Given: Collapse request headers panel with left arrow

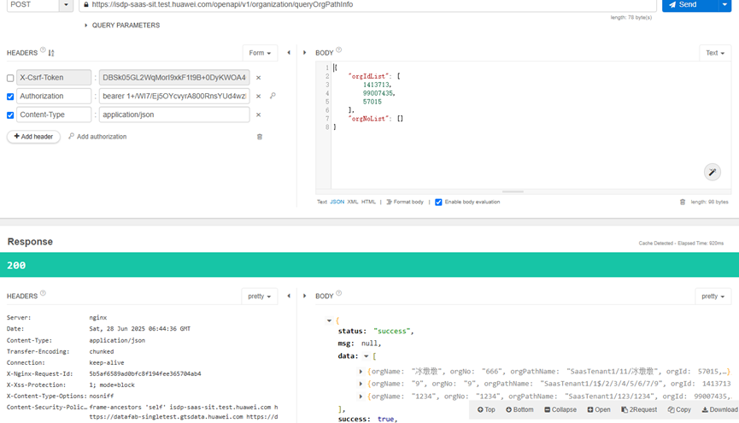Looking at the screenshot, I should pyautogui.click(x=289, y=53).
